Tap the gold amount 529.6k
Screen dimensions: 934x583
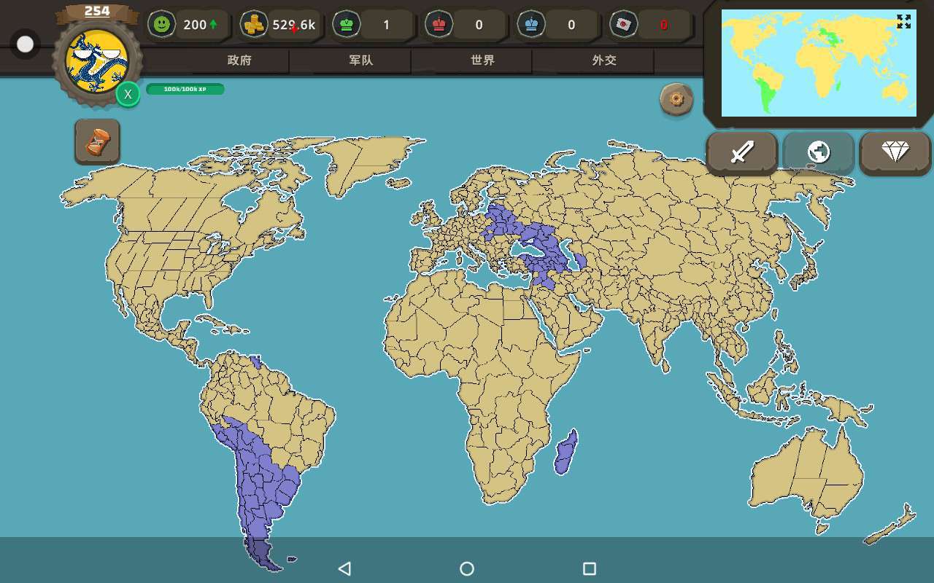pyautogui.click(x=294, y=25)
